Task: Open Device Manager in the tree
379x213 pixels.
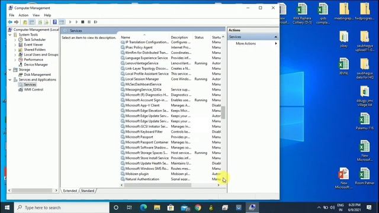Action: [x=36, y=64]
